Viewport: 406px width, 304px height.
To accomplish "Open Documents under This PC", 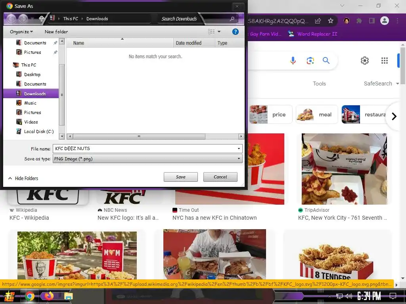I will pos(35,84).
